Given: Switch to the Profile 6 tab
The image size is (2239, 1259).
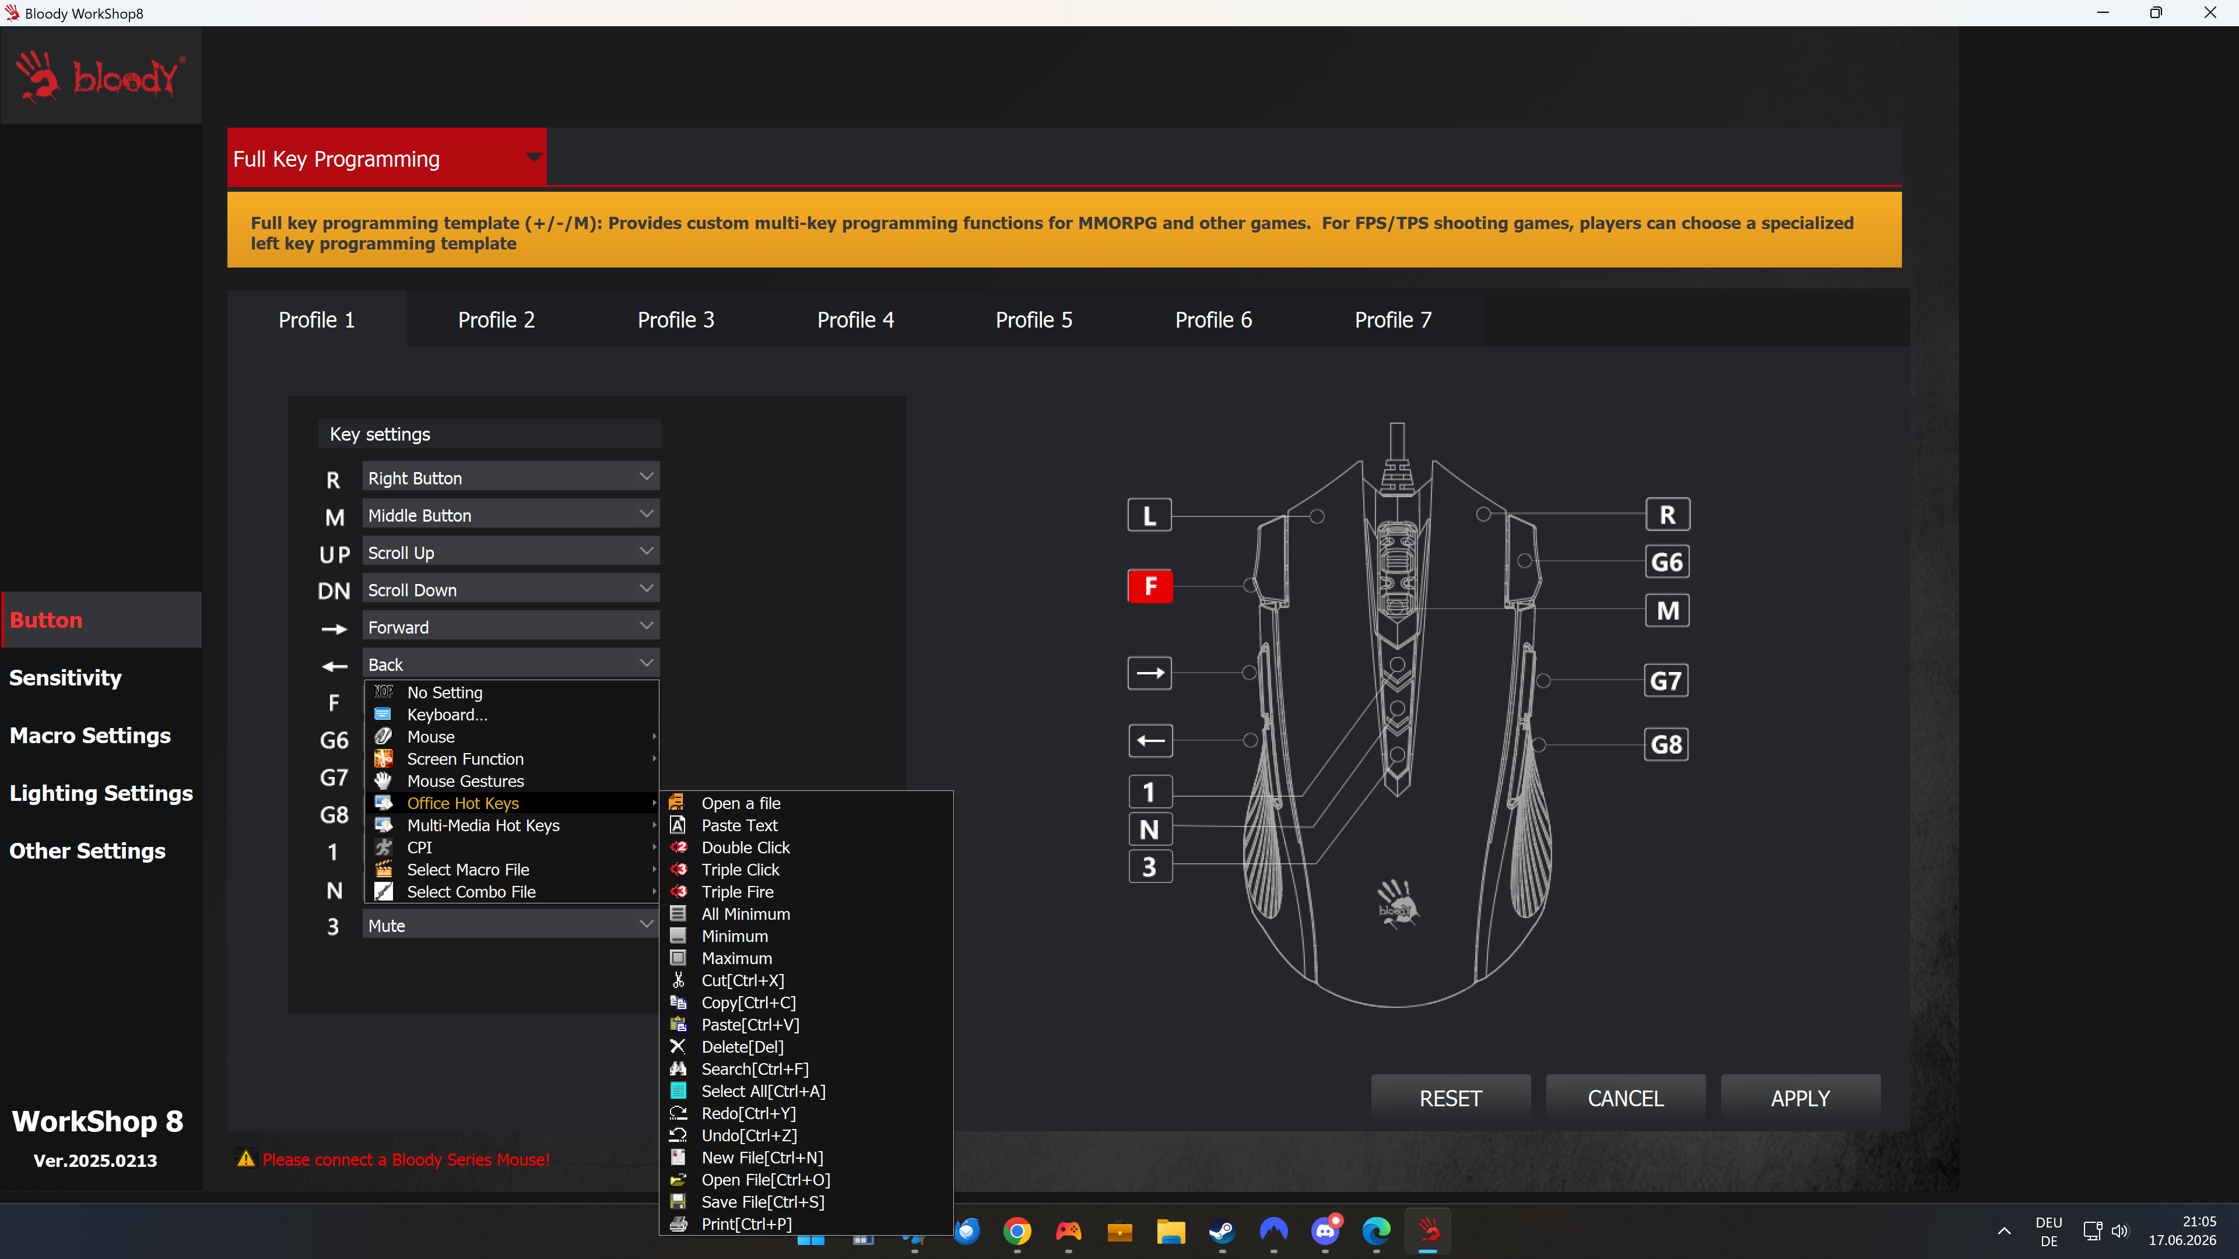Looking at the screenshot, I should 1214,320.
